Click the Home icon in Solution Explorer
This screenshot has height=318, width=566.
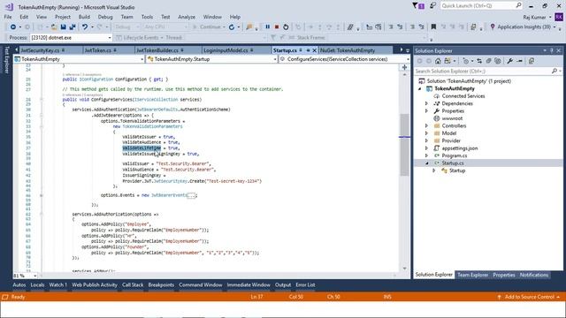click(438, 61)
